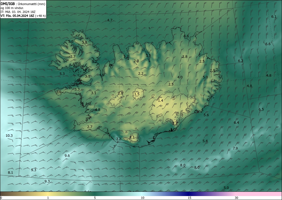Click the "15" label on the colour scale

[x=190, y=198]
